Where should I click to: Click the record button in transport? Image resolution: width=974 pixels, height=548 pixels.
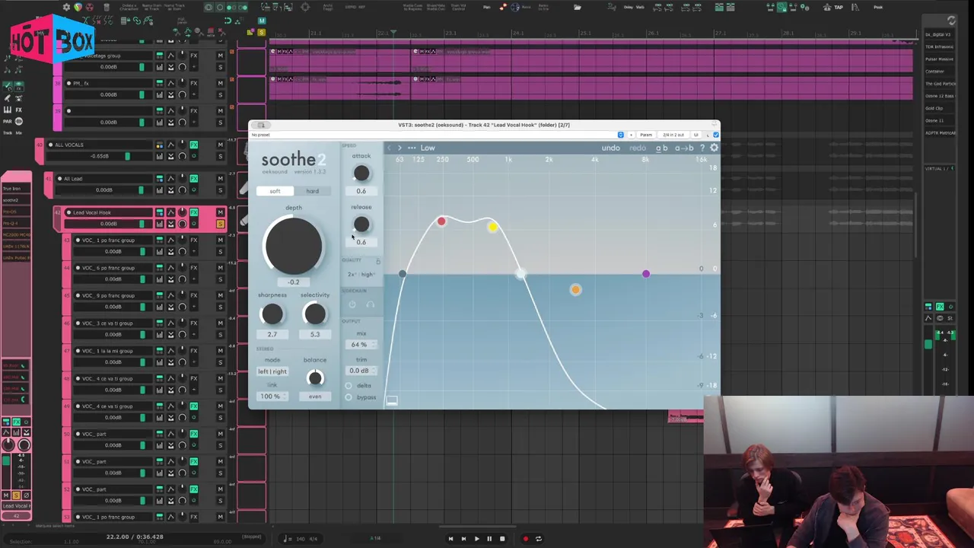[525, 539]
